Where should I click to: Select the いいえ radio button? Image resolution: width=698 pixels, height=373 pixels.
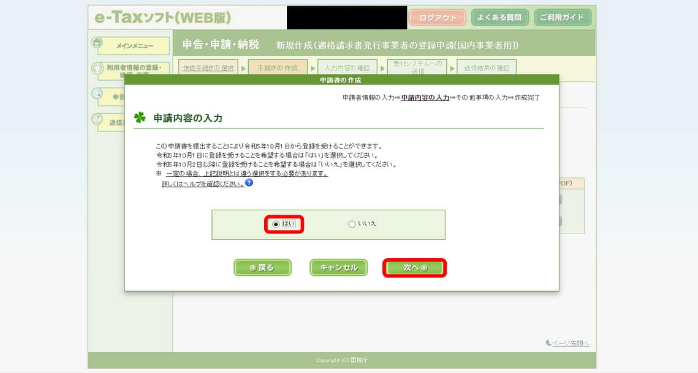pos(352,224)
